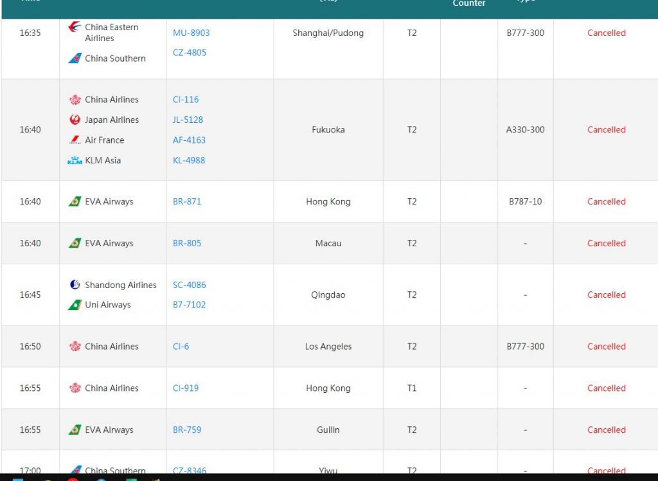Open flight AF-4163
The width and height of the screenshot is (658, 481).
(x=189, y=140)
